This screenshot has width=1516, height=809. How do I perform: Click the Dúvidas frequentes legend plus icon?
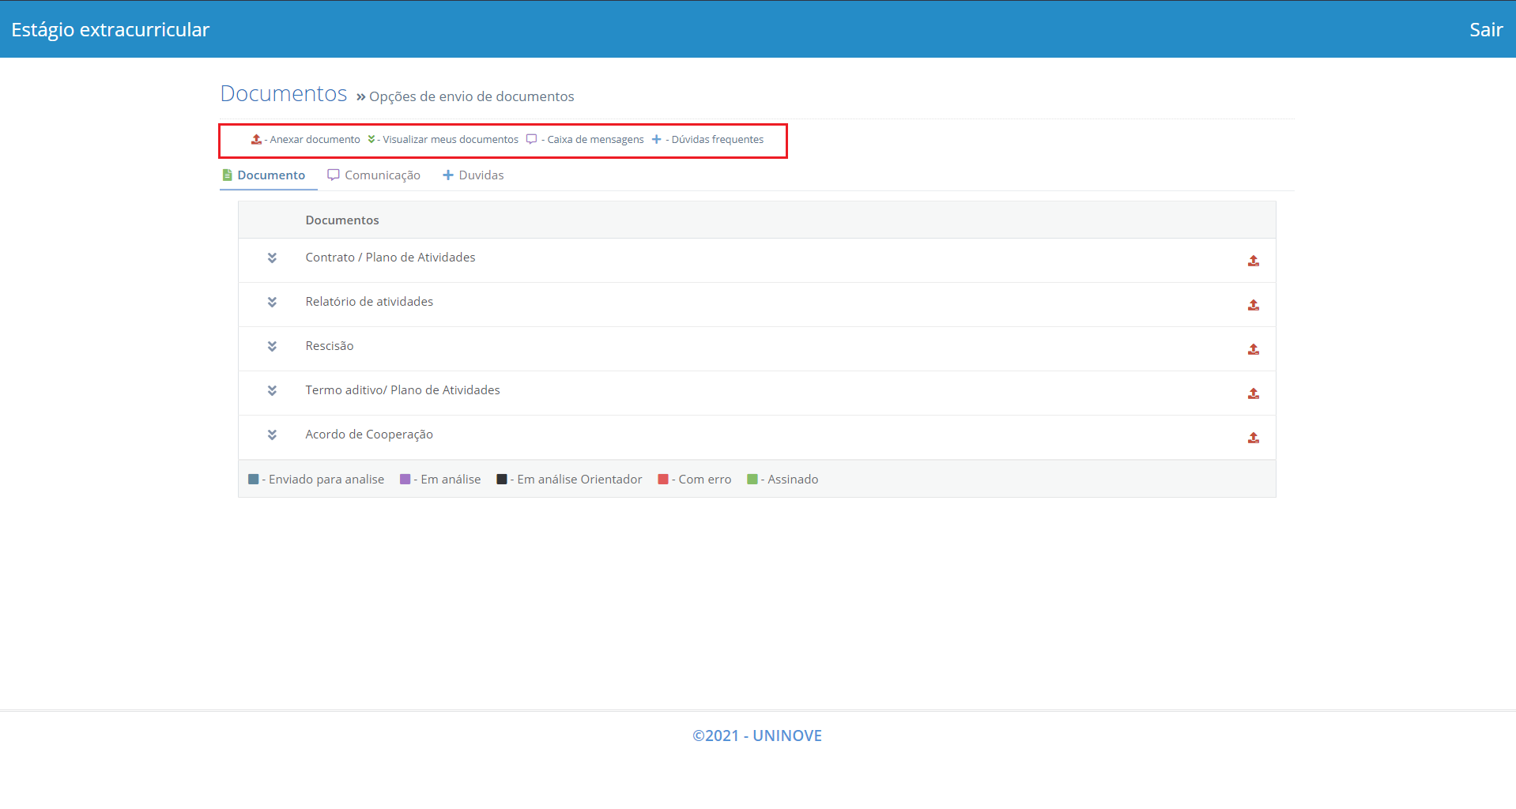click(x=656, y=139)
